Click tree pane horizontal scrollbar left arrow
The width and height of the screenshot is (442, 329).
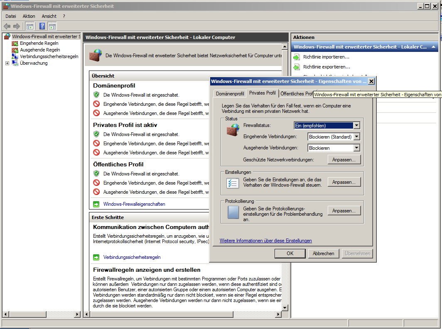click(6, 314)
